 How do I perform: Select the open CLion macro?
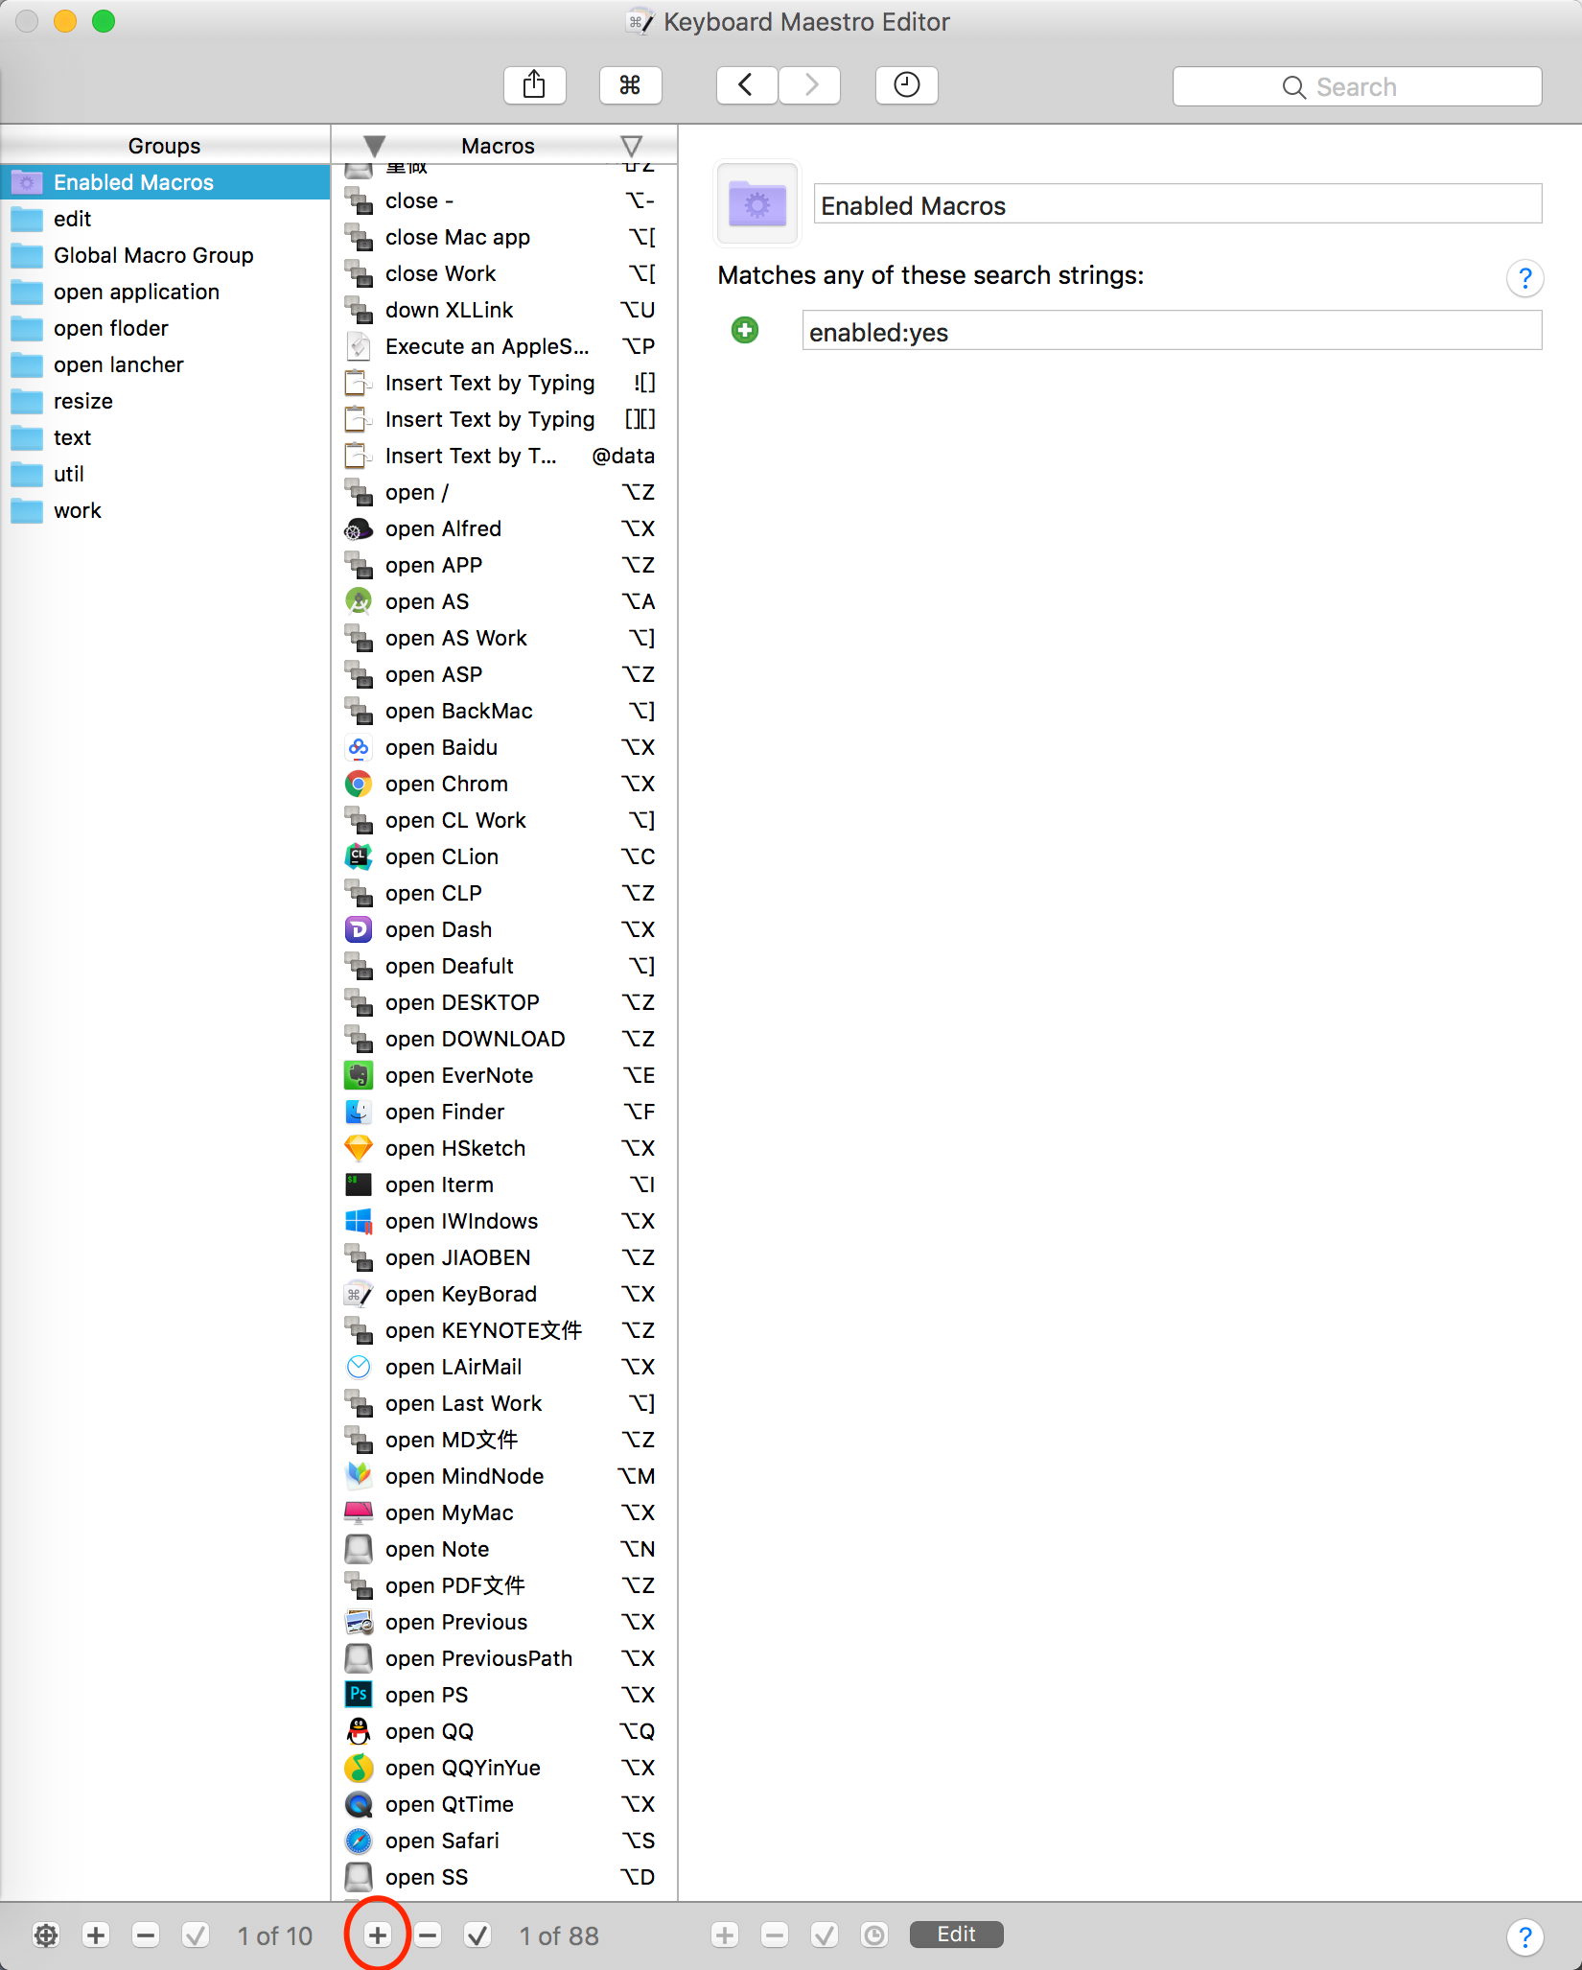504,856
